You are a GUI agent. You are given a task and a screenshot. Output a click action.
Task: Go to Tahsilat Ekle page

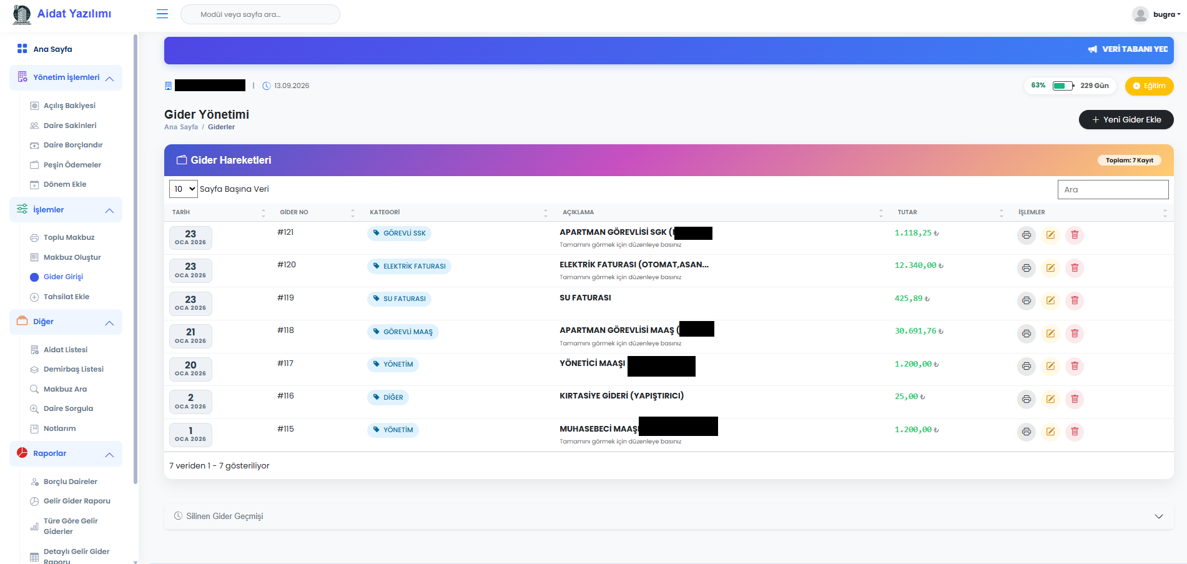pos(66,297)
